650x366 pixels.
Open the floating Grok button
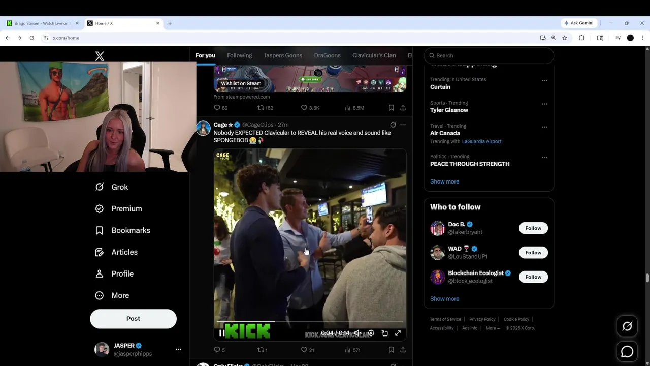click(627, 326)
